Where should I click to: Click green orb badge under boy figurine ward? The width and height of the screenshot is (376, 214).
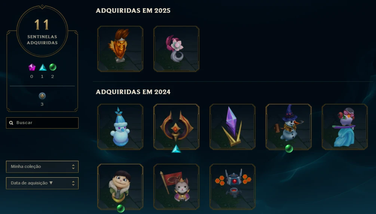120,208
